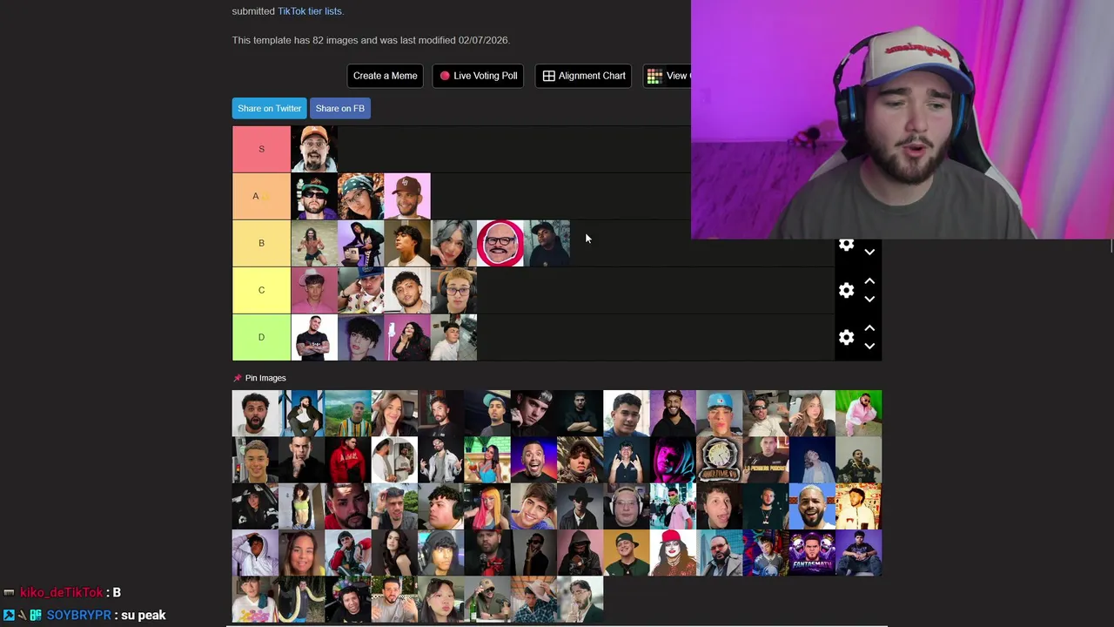Viewport: 1114px width, 627px height.
Task: Pick the person in light blue cap image
Action: click(x=719, y=414)
